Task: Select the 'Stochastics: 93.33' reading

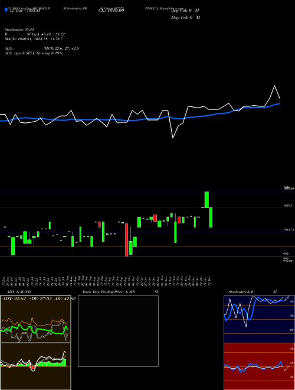Action: [19, 30]
